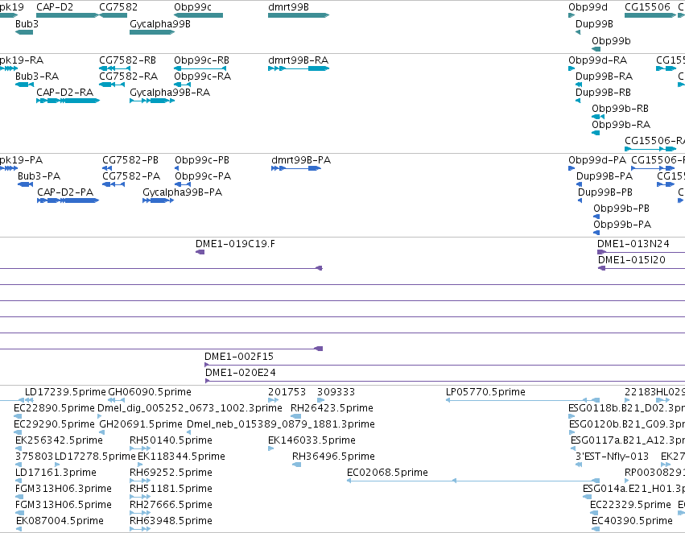The image size is (685, 533).
Task: Select protein Obp99b-PA
Action: (596, 233)
